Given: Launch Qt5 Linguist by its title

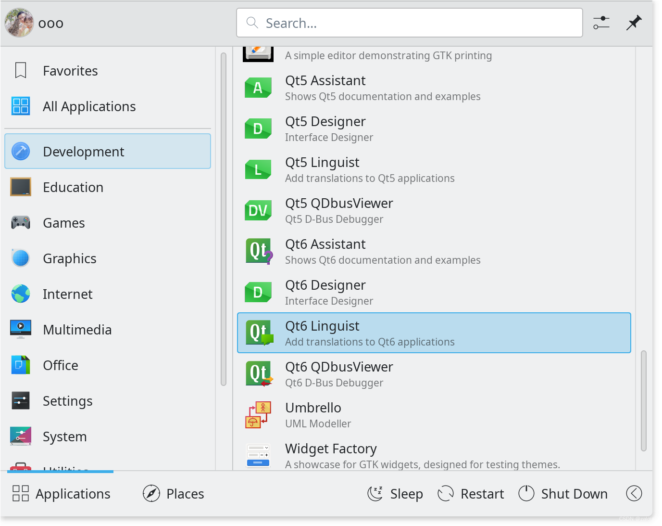Looking at the screenshot, I should point(322,162).
